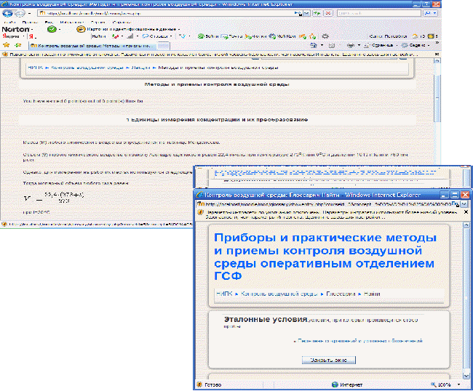The width and height of the screenshot is (473, 391).
Task: Open address bar history dropdown in main window
Action: 306,13
